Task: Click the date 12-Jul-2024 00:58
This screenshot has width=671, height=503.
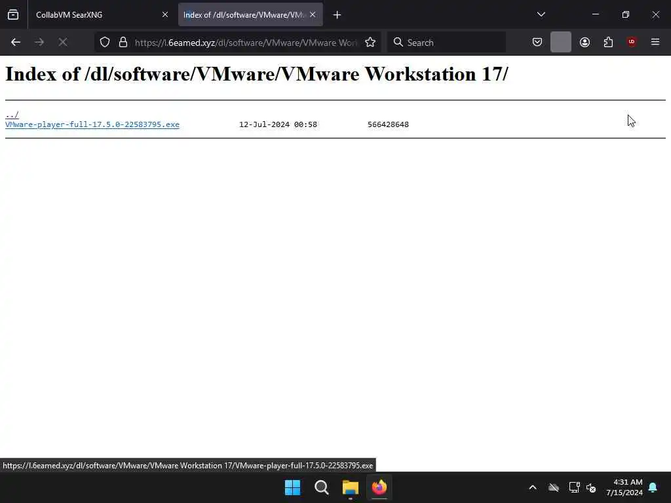Action: tap(278, 124)
